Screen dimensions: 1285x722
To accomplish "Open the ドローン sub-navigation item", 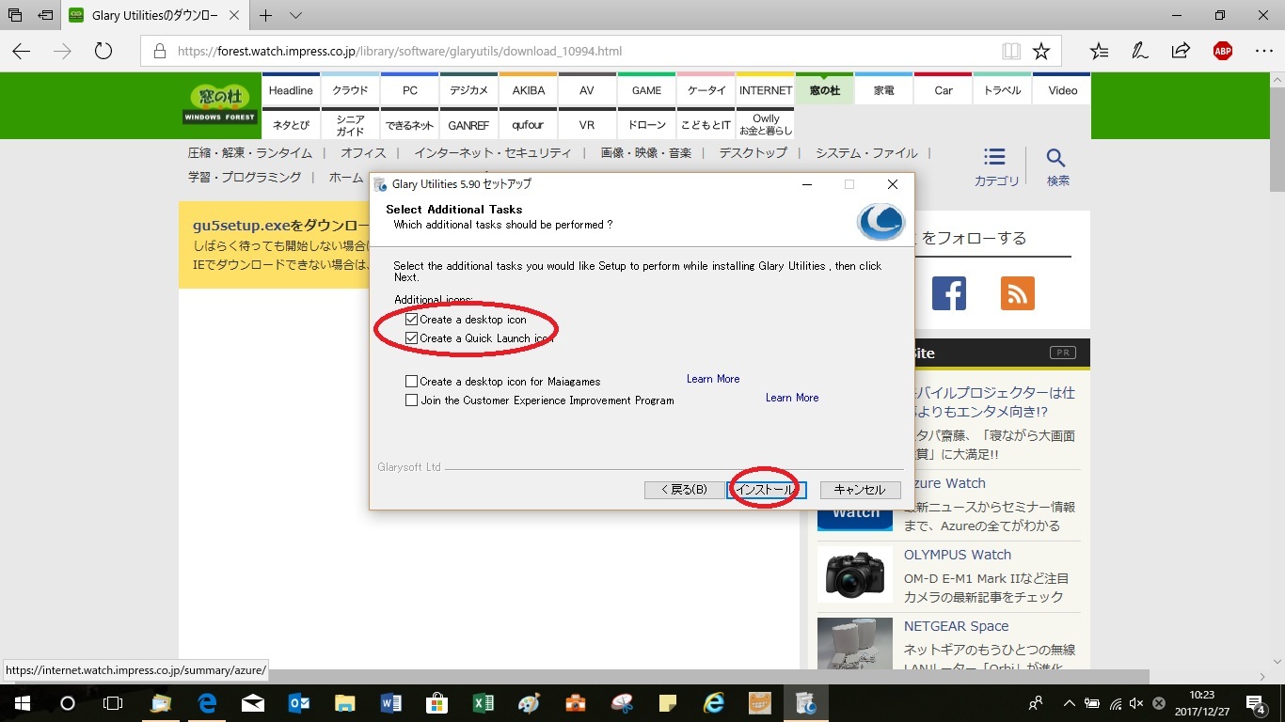I will point(646,124).
